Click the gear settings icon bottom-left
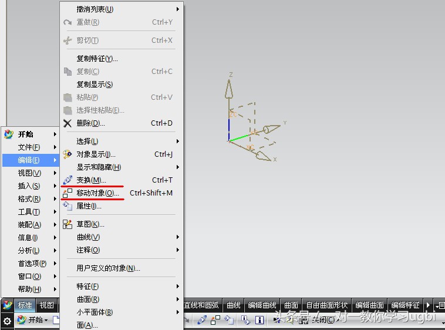Viewport: 445px width, 330px height. point(7,321)
